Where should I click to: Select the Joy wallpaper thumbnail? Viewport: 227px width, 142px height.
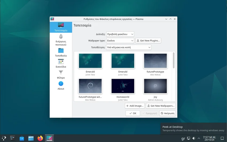155,86
